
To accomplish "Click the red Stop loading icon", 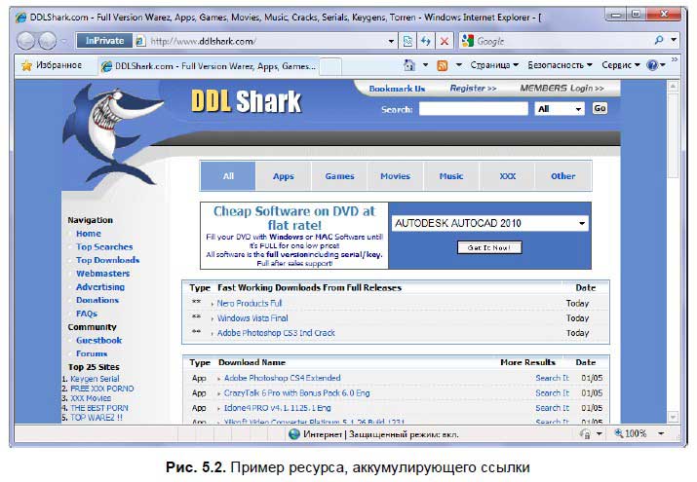I will click(x=445, y=41).
